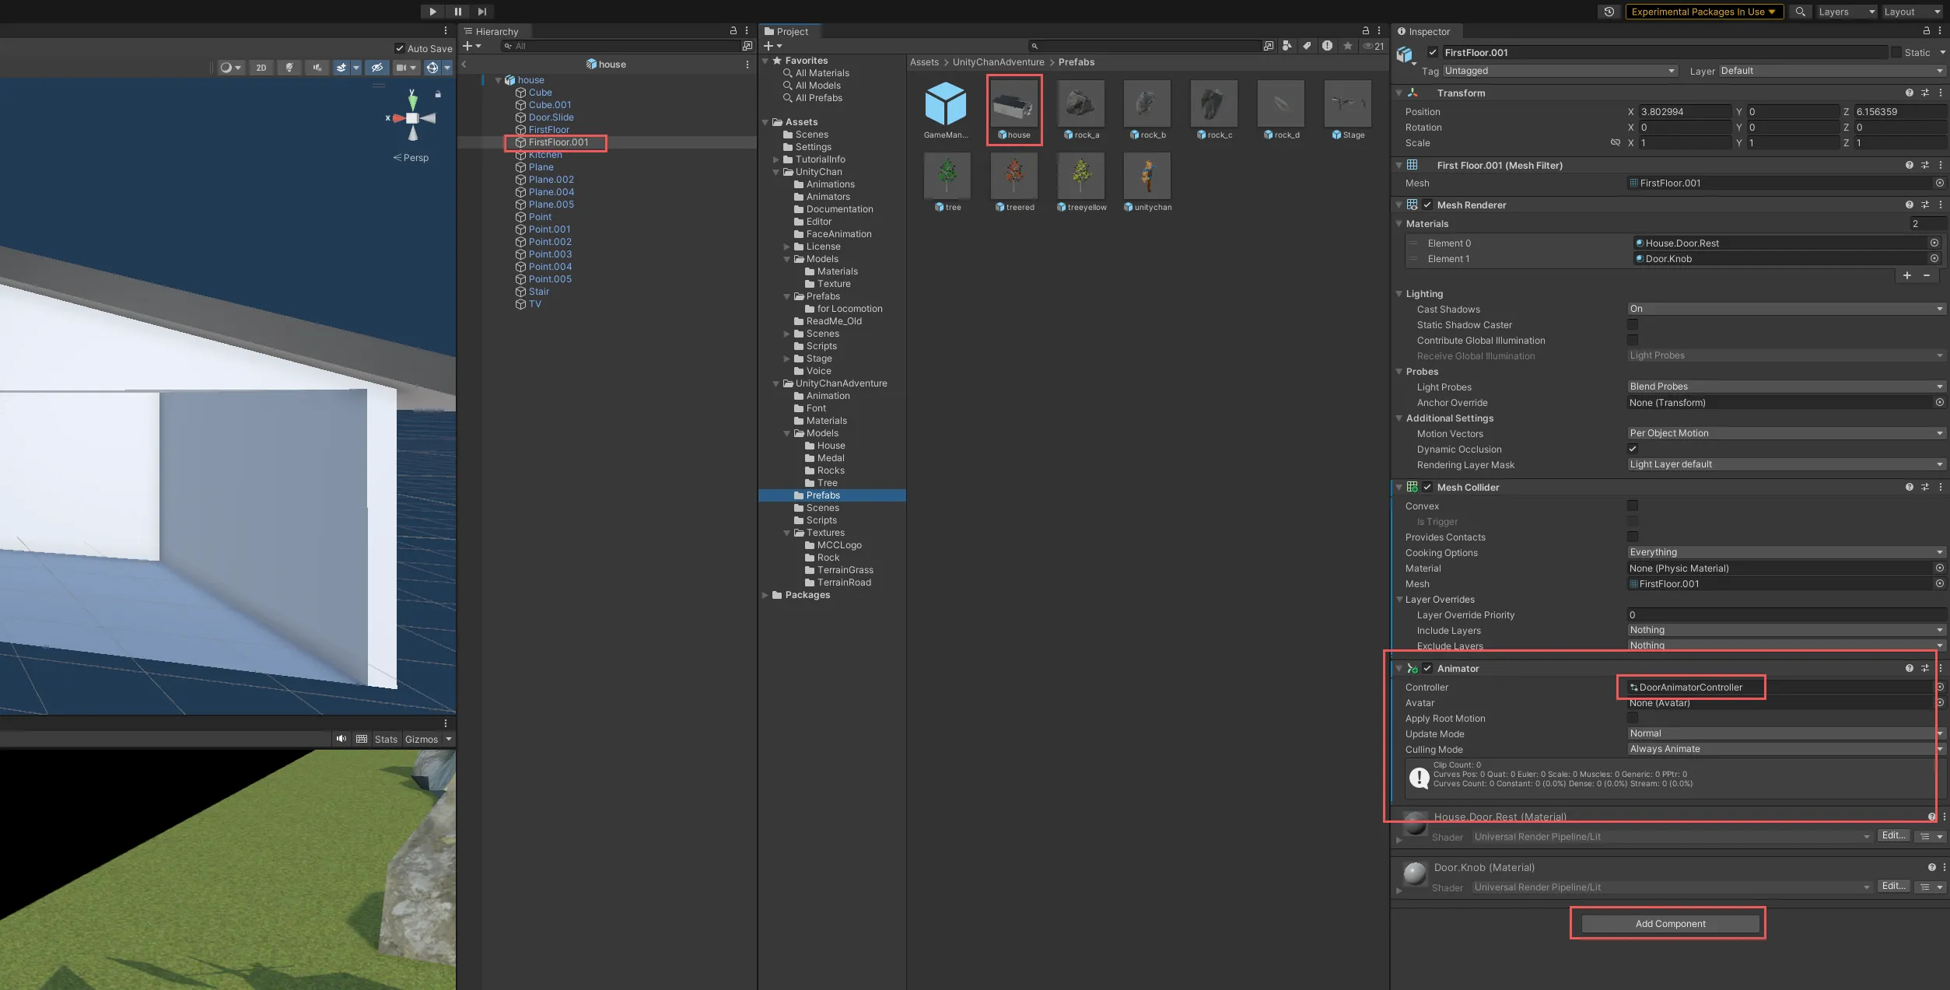Click the Animator component preset icon
The height and width of the screenshot is (990, 1950).
[x=1925, y=668]
